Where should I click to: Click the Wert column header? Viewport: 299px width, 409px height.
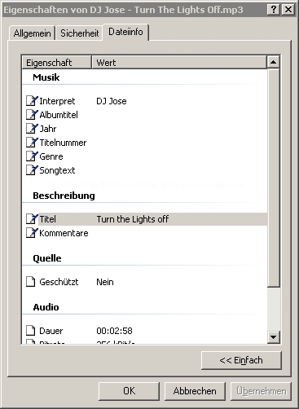(179, 63)
